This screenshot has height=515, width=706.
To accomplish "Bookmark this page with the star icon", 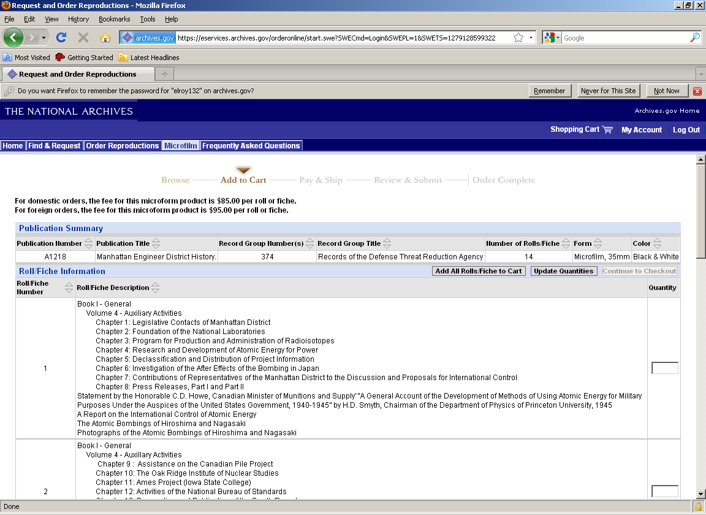I will coord(518,38).
